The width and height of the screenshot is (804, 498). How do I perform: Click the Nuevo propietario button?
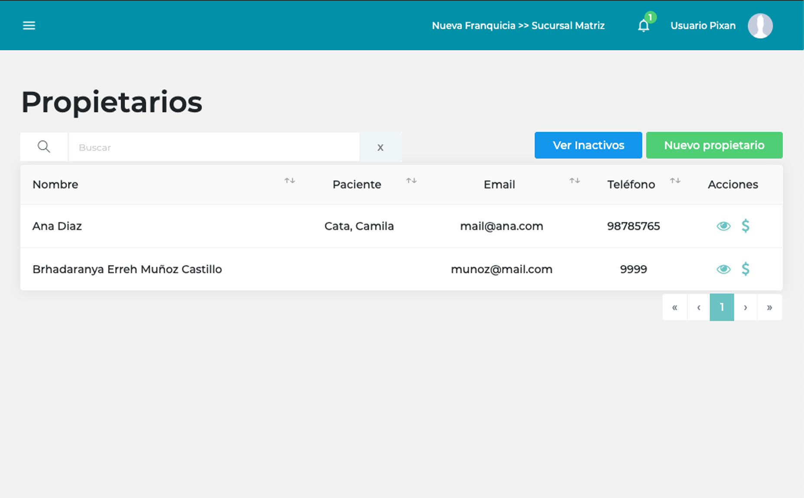coord(714,146)
